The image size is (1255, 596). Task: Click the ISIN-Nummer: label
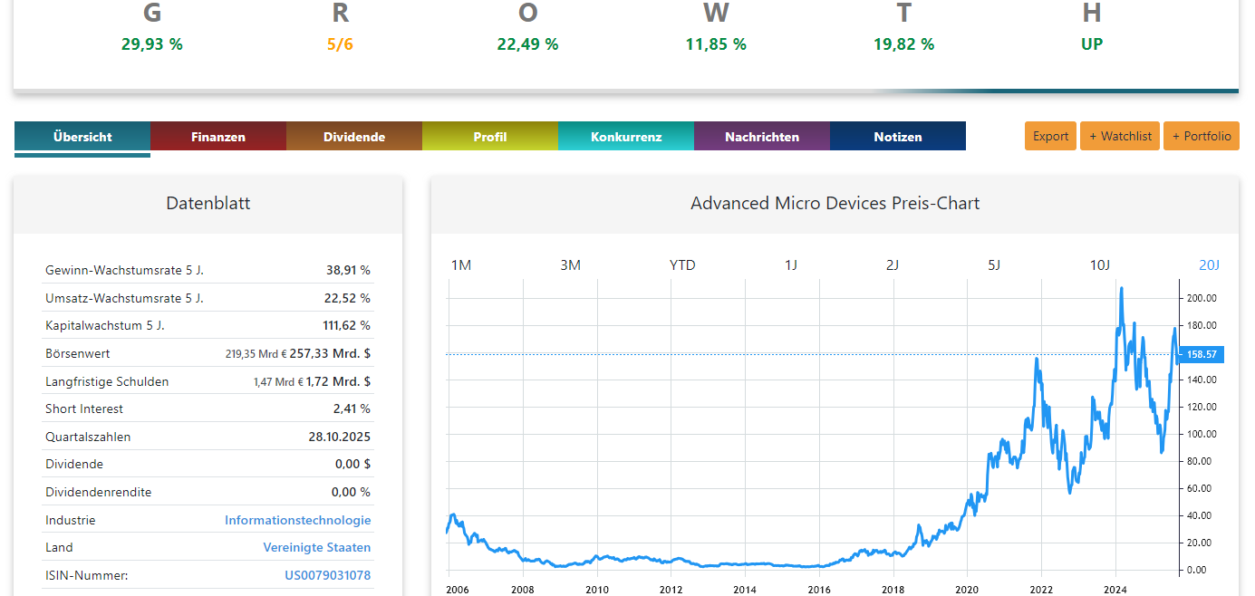pos(87,575)
